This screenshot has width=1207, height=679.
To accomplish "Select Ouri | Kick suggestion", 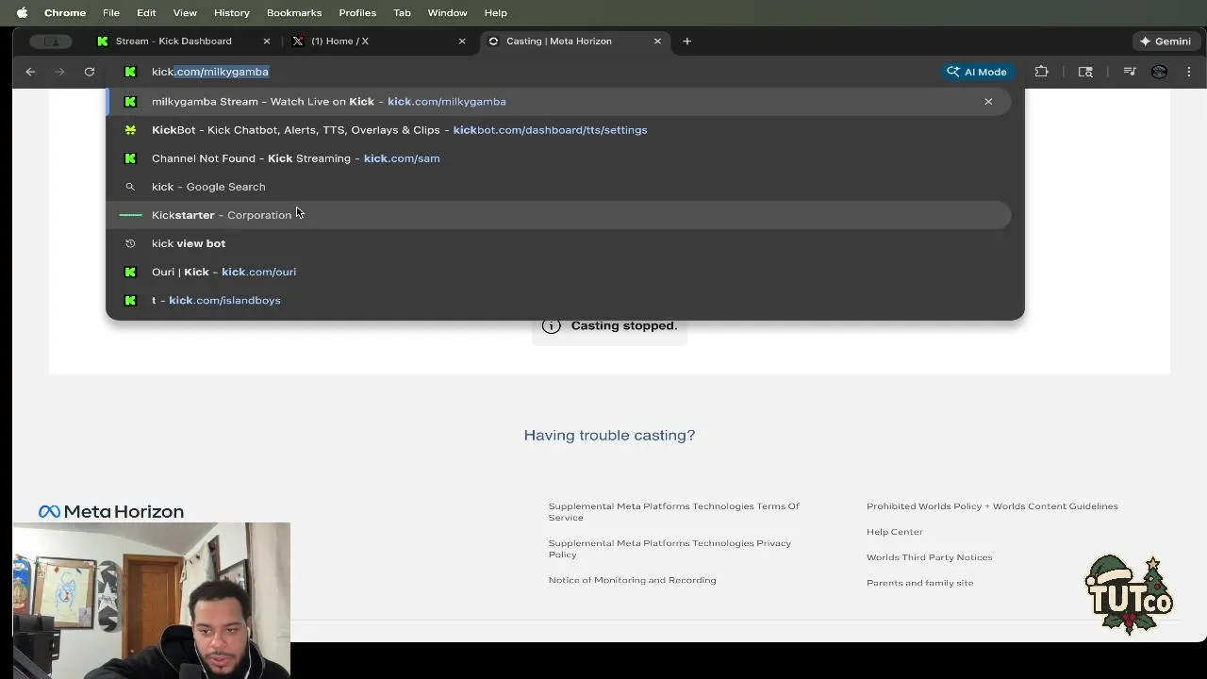I will point(558,272).
